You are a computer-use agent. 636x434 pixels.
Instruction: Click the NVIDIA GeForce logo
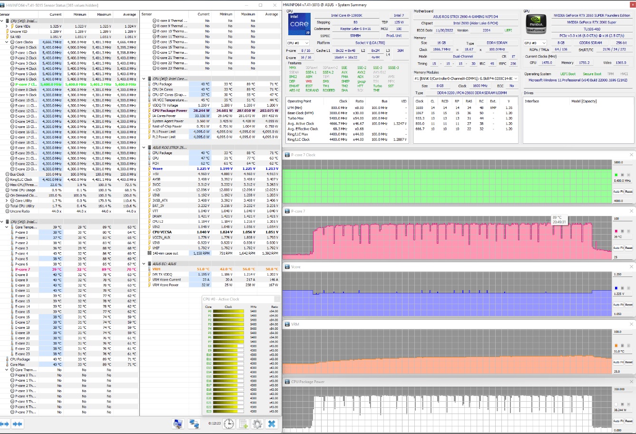(536, 24)
